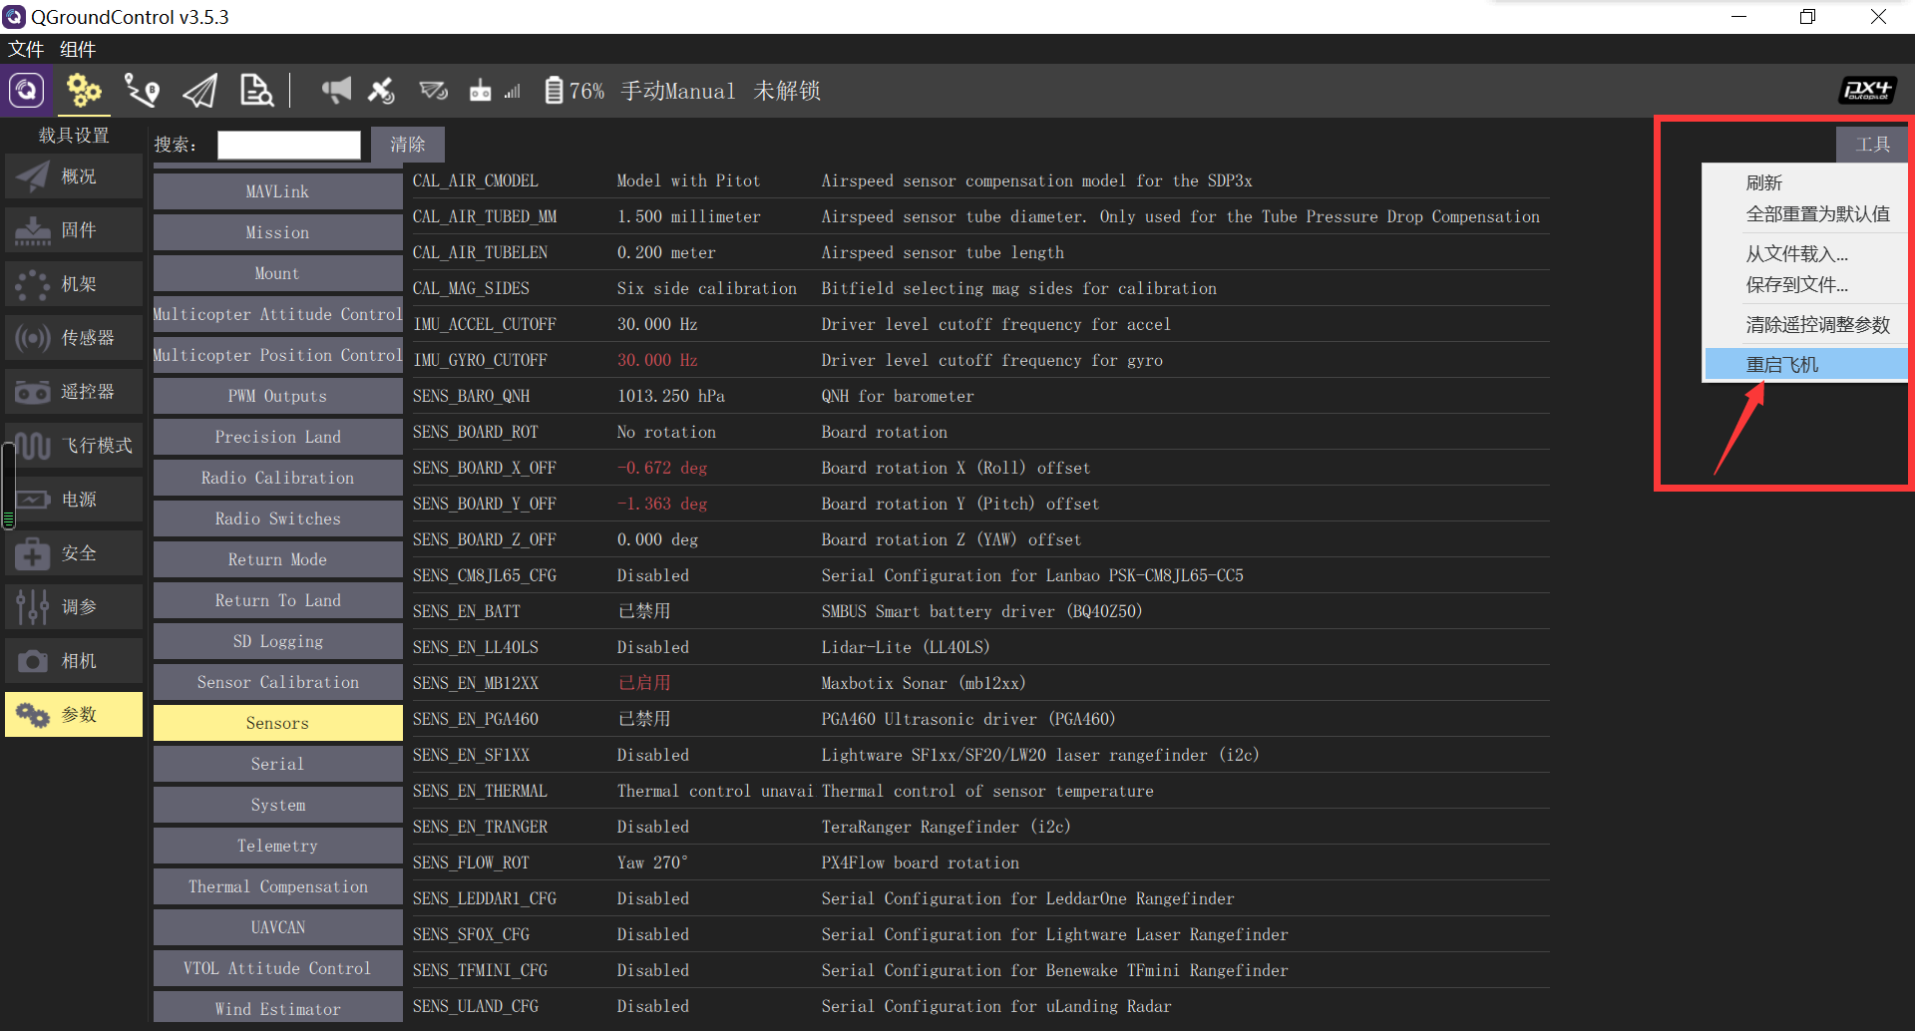This screenshot has width=1915, height=1031.
Task: Click the 工具 tools button
Action: 1872,145
